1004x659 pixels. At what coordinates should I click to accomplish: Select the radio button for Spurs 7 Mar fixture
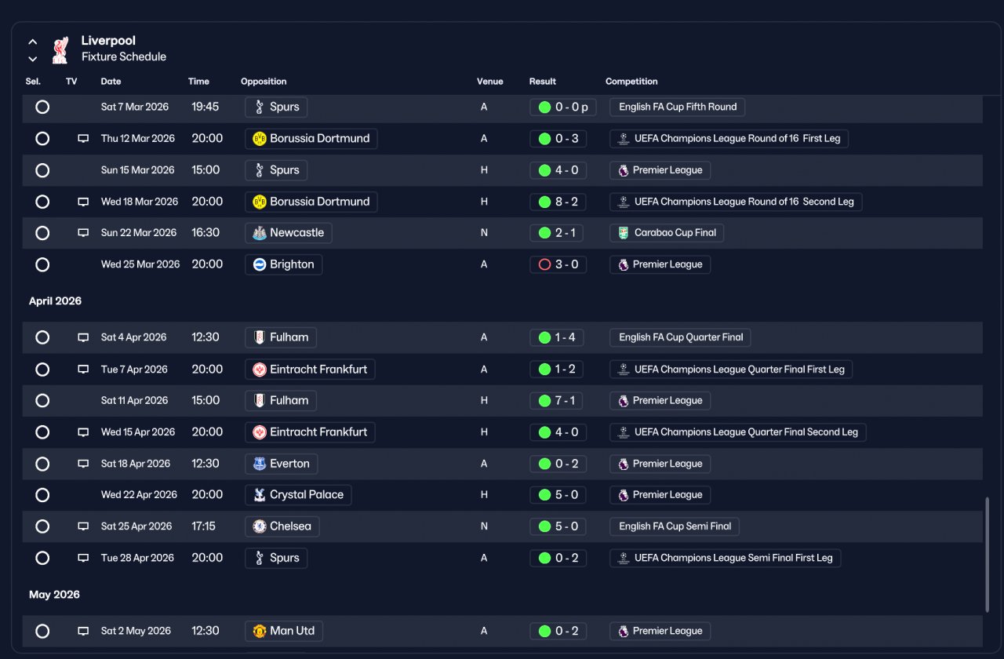click(x=42, y=107)
